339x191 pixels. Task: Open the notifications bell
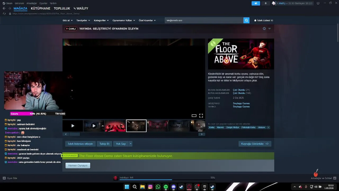(266, 3)
